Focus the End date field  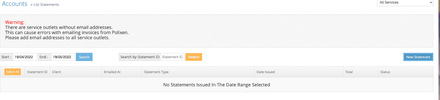(63, 57)
